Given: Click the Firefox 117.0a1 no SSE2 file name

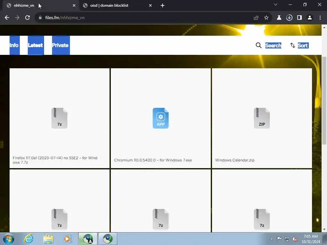Looking at the screenshot, I should [55, 160].
